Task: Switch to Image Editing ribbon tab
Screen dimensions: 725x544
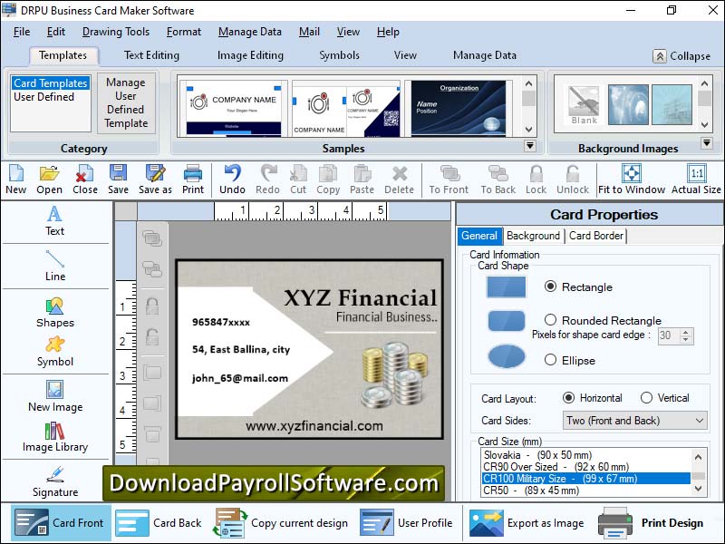Action: [x=250, y=55]
